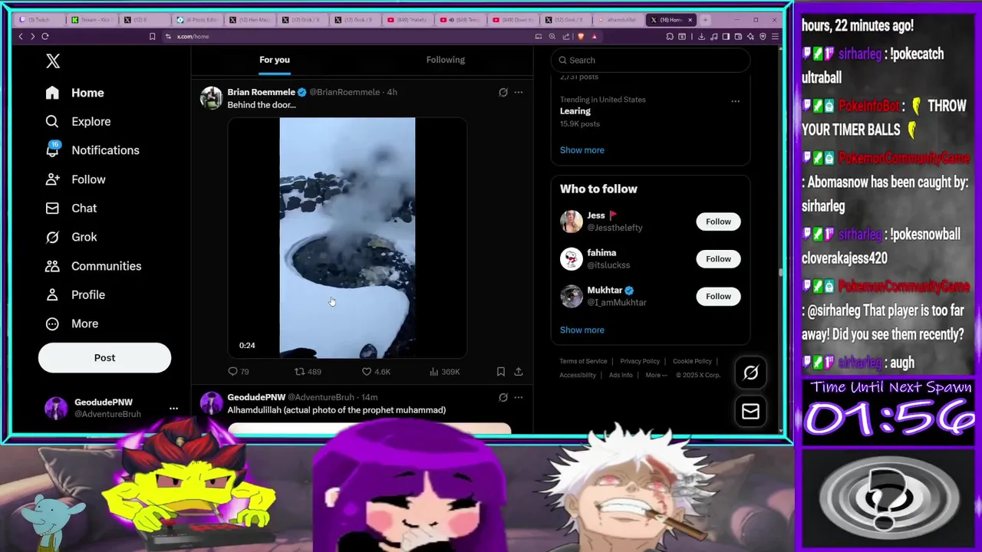Click the white Post button
The width and height of the screenshot is (982, 552).
[104, 357]
